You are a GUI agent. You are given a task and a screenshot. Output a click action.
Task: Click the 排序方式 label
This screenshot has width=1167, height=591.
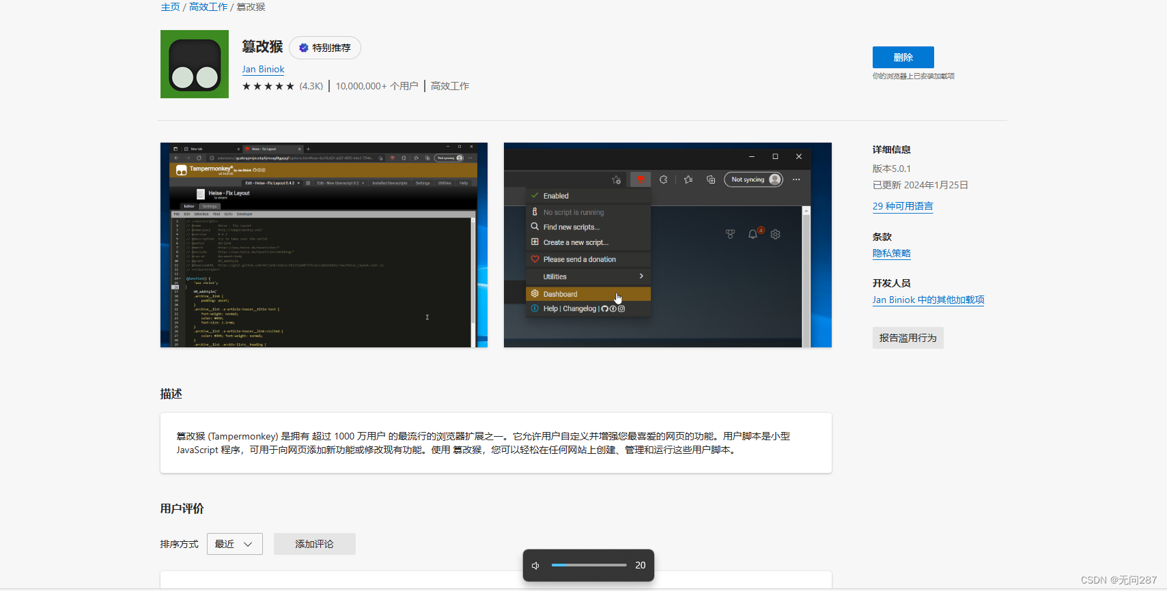pos(179,544)
